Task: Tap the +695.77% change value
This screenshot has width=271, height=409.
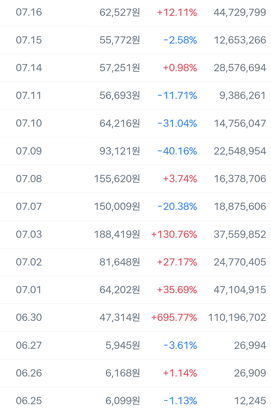Action: (174, 317)
